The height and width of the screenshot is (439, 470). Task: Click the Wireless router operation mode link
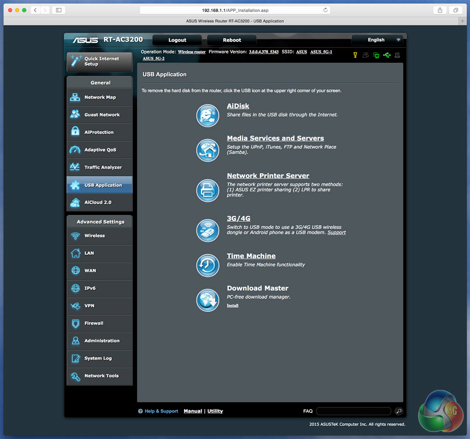(x=192, y=52)
